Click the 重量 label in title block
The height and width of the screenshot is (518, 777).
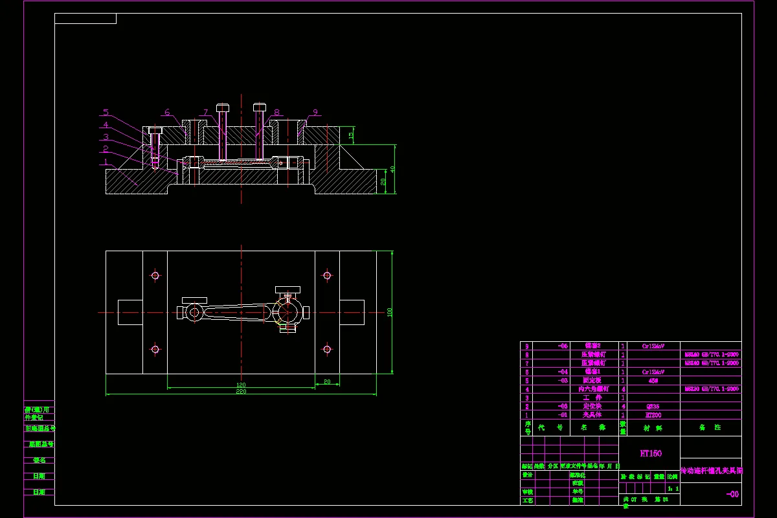(x=659, y=477)
